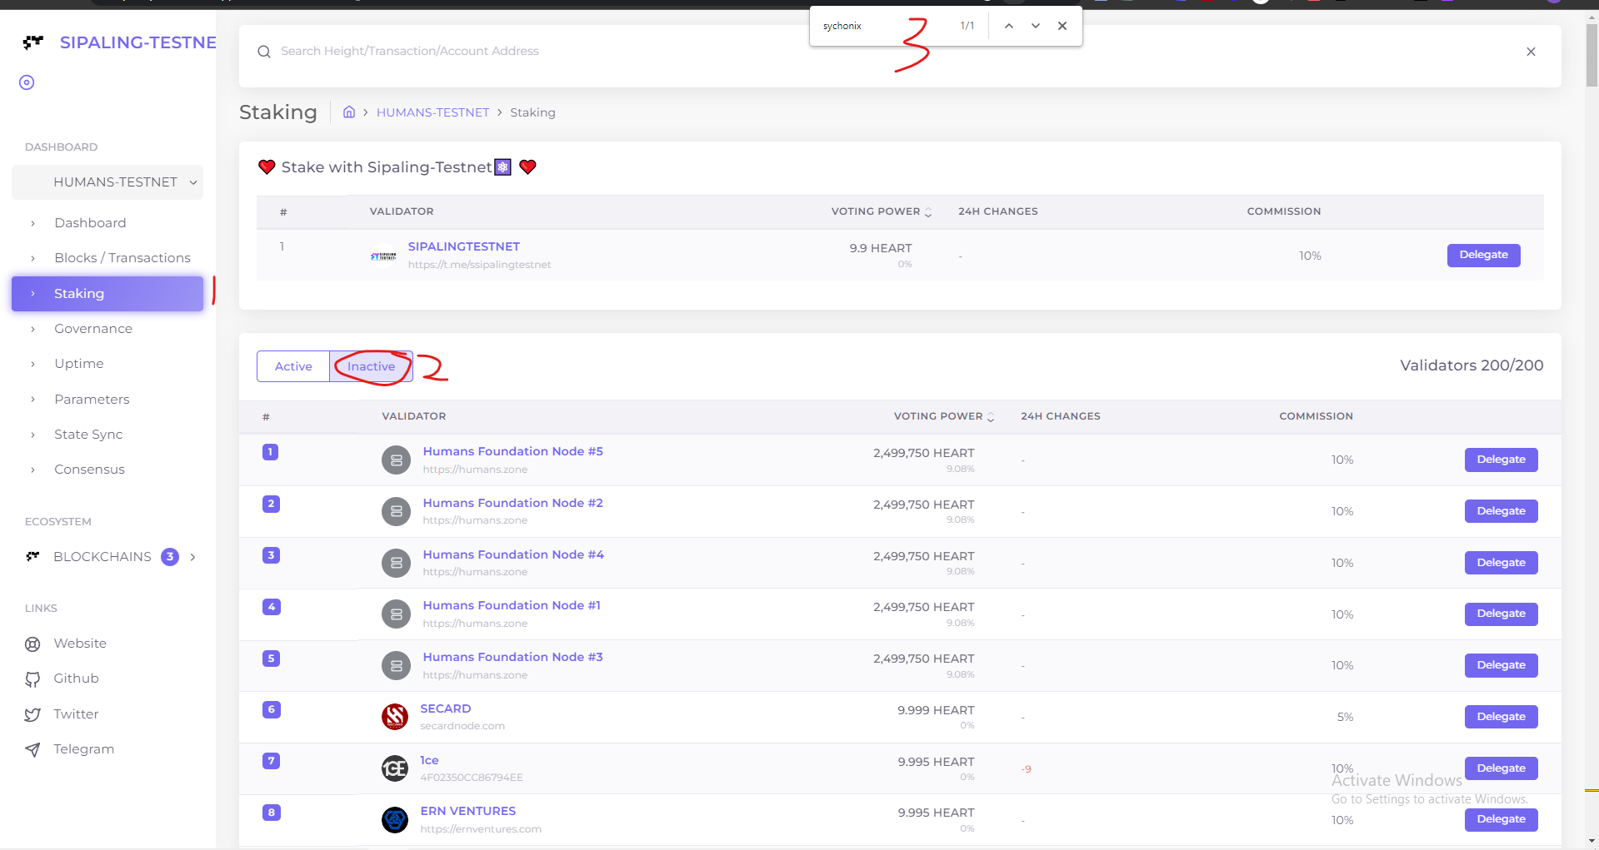Open the Github link icon
The width and height of the screenshot is (1599, 850).
[32, 679]
